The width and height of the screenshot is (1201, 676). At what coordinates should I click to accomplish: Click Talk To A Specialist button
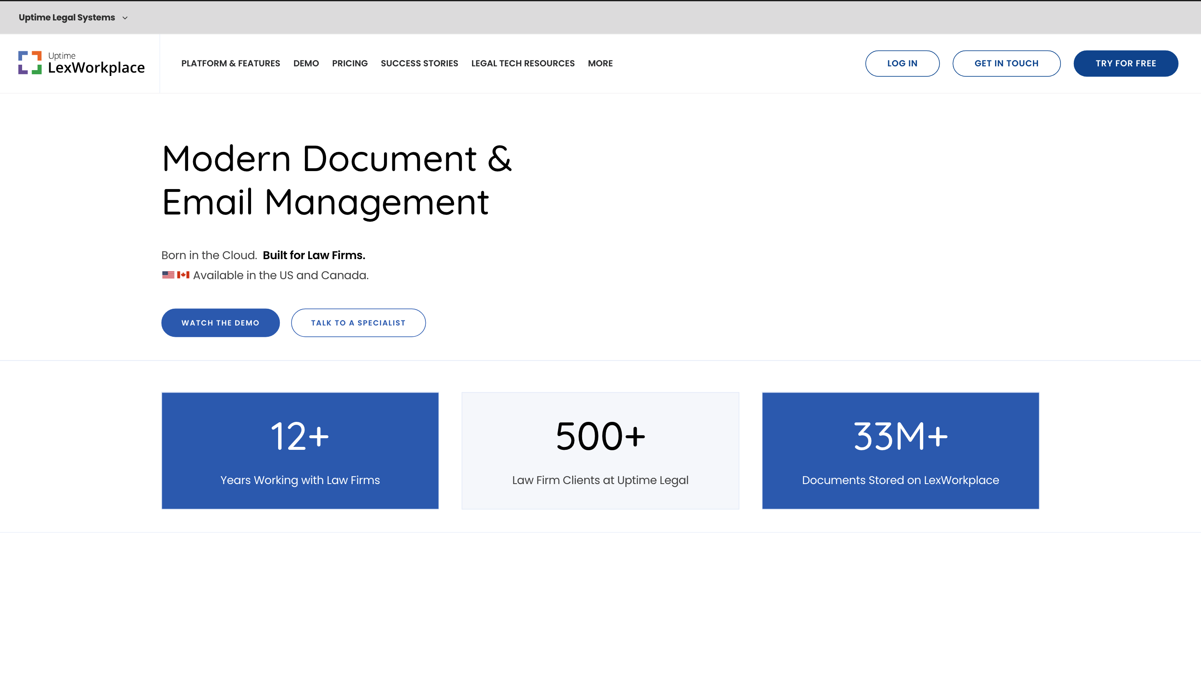[358, 323]
